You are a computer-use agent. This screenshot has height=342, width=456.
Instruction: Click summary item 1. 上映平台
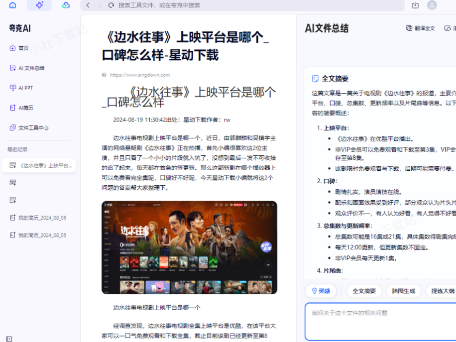(x=333, y=128)
